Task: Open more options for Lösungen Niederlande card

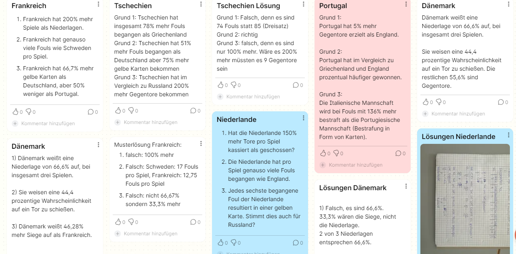Action: [x=509, y=135]
